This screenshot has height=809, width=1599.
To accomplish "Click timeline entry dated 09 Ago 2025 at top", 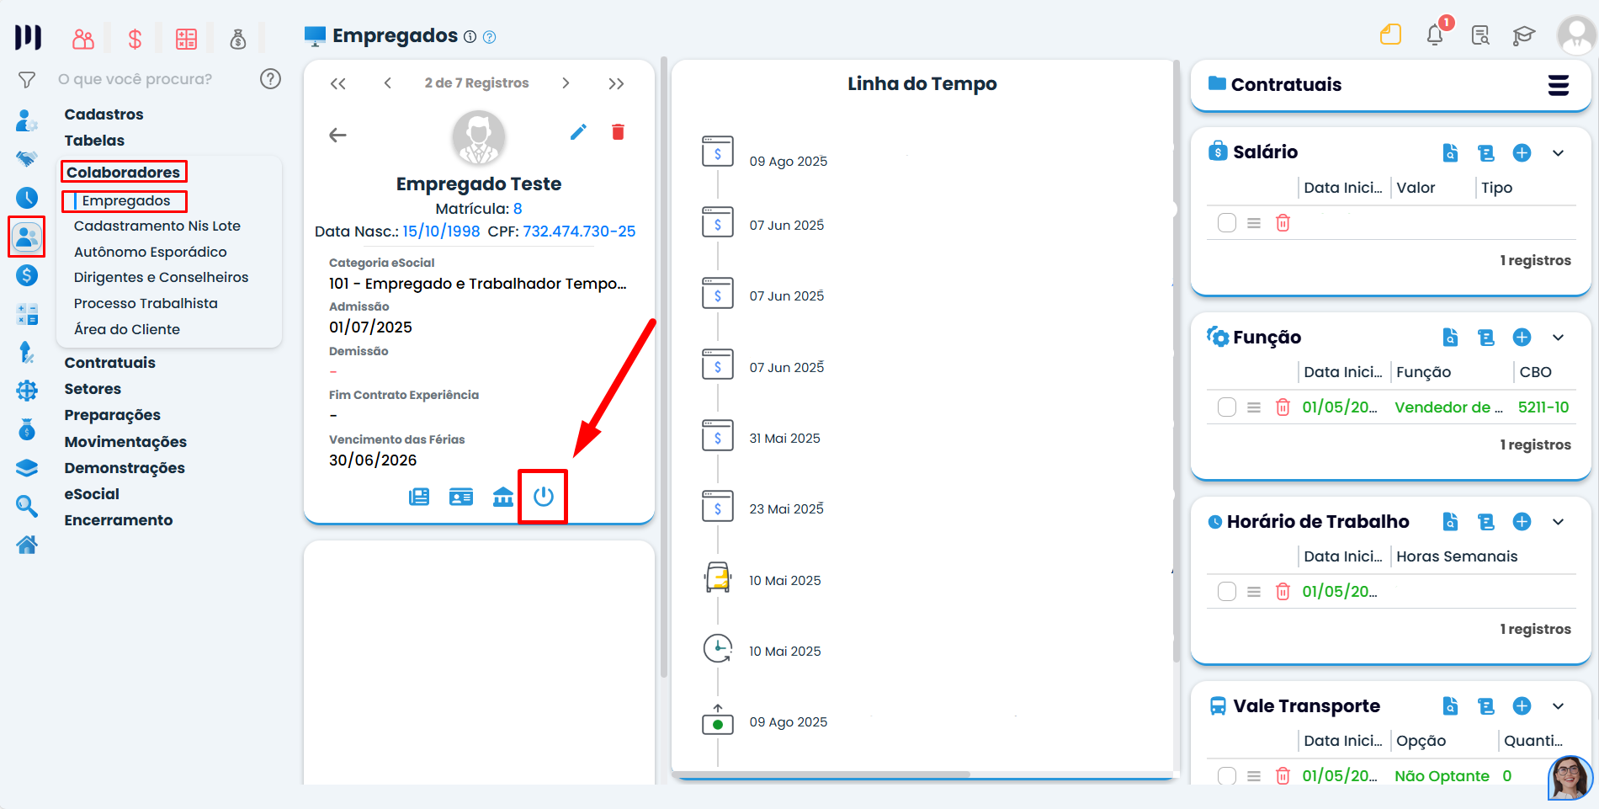I will tap(789, 162).
